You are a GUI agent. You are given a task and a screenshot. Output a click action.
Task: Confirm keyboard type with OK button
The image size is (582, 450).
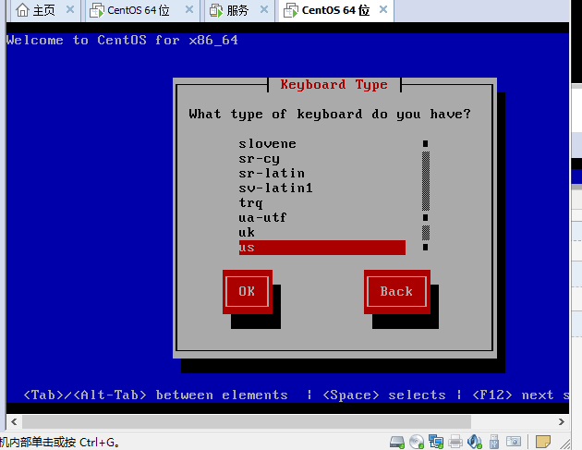(x=248, y=291)
